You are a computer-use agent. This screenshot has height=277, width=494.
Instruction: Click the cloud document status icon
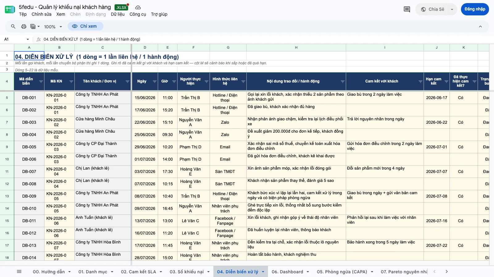(138, 7)
